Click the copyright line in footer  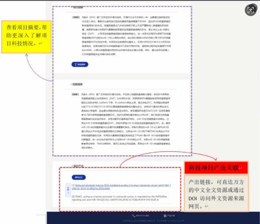coord(152,221)
